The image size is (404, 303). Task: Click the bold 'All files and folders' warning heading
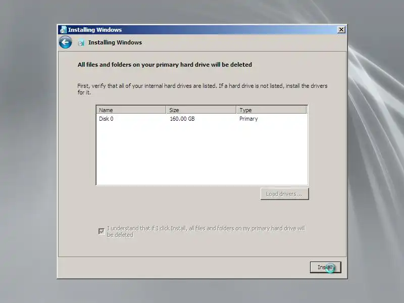tap(165, 65)
